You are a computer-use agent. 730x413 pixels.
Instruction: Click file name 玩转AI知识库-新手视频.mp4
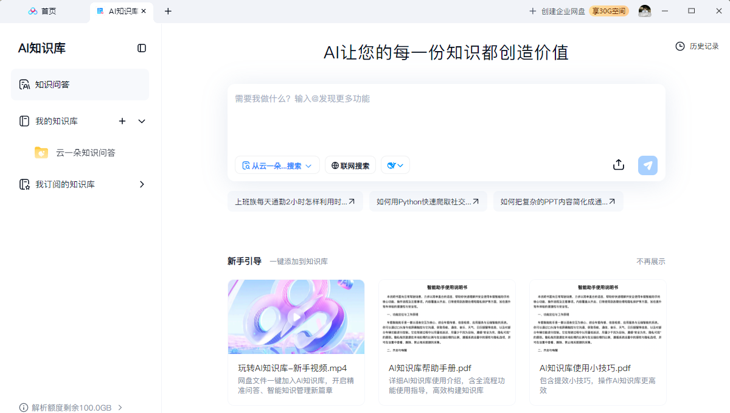click(293, 368)
